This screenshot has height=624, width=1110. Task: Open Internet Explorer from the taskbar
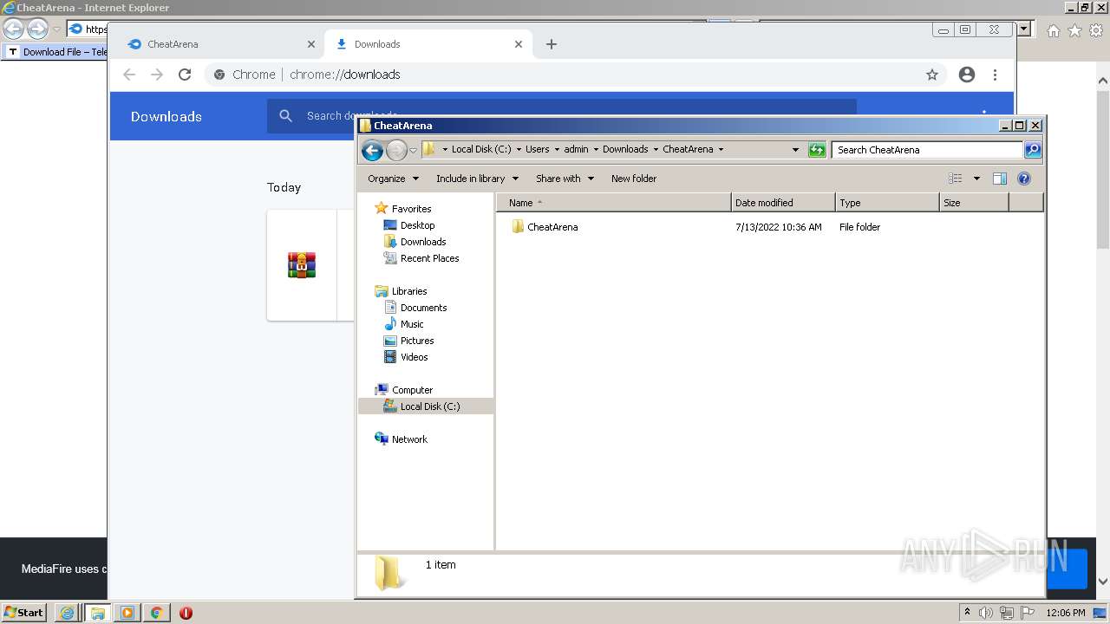coord(68,613)
